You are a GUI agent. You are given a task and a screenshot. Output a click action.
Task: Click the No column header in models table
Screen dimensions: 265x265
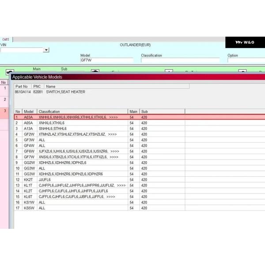pyautogui.click(x=18, y=112)
